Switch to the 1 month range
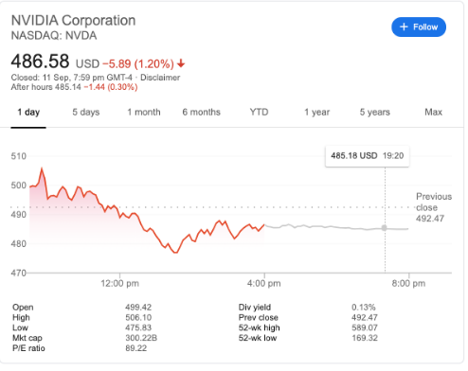 [144, 113]
